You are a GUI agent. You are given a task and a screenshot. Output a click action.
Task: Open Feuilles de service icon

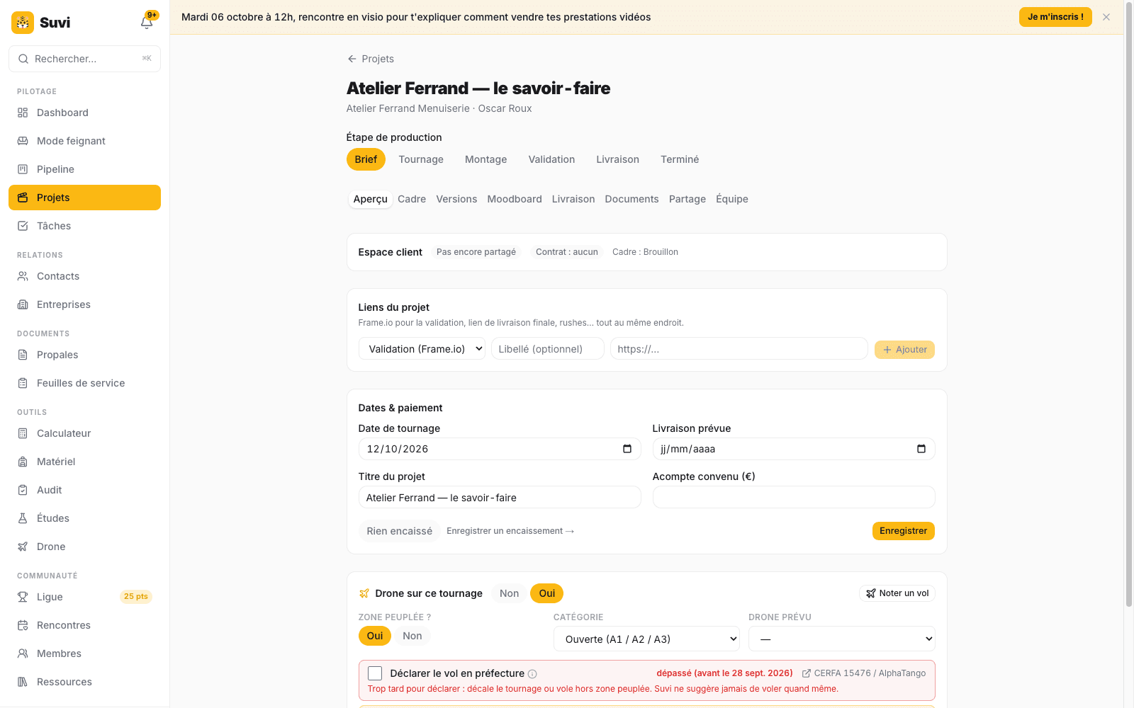click(23, 383)
